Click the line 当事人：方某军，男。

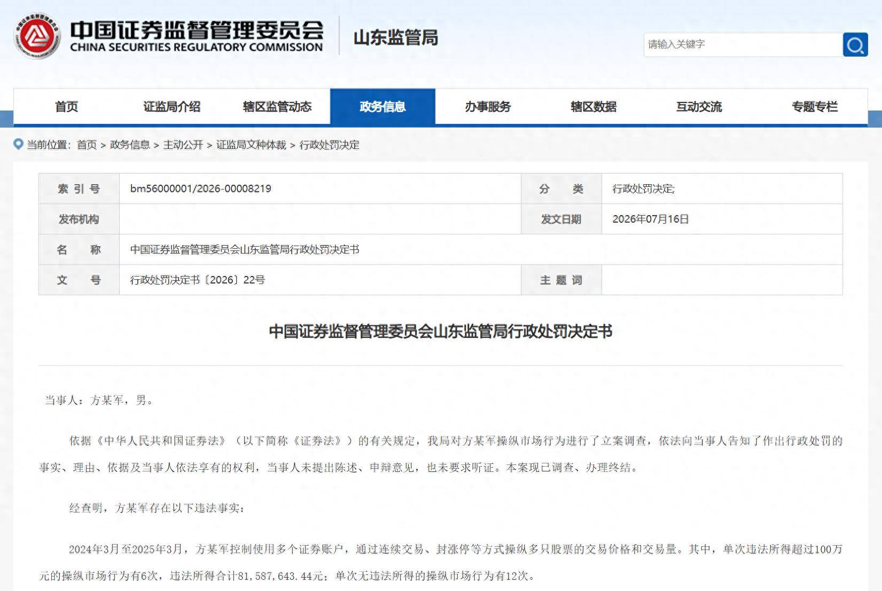coord(100,400)
